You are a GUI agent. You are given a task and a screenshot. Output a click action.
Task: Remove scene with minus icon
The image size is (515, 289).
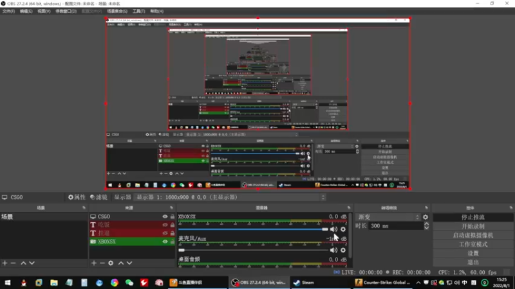coord(13,263)
